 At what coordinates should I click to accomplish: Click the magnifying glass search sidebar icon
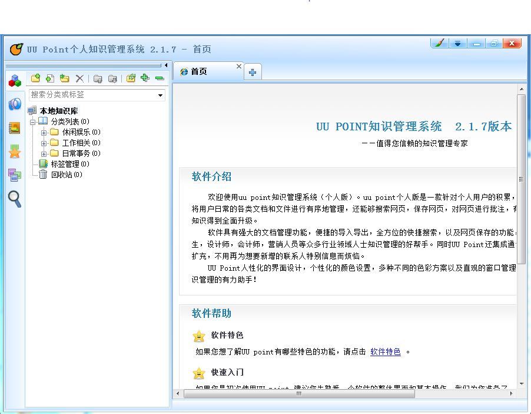click(15, 199)
